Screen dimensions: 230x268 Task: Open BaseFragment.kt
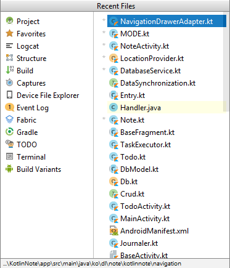147,132
